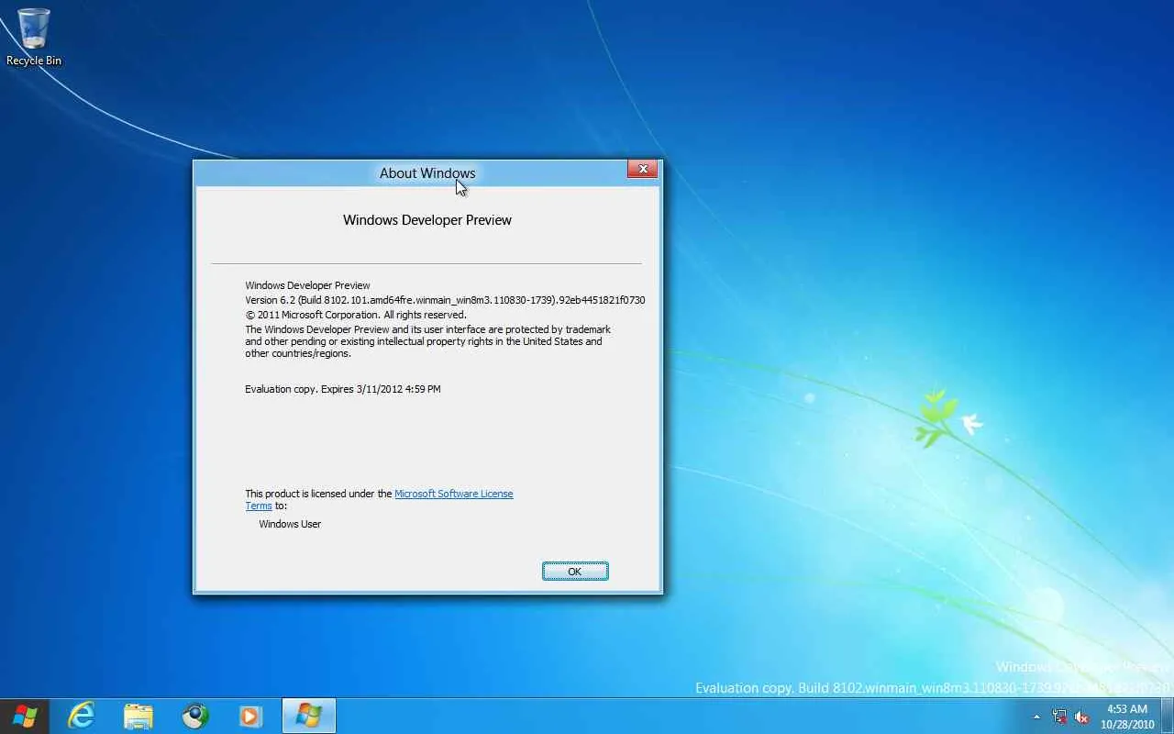
Task: Click OK in the About Windows dialog
Action: pyautogui.click(x=575, y=572)
